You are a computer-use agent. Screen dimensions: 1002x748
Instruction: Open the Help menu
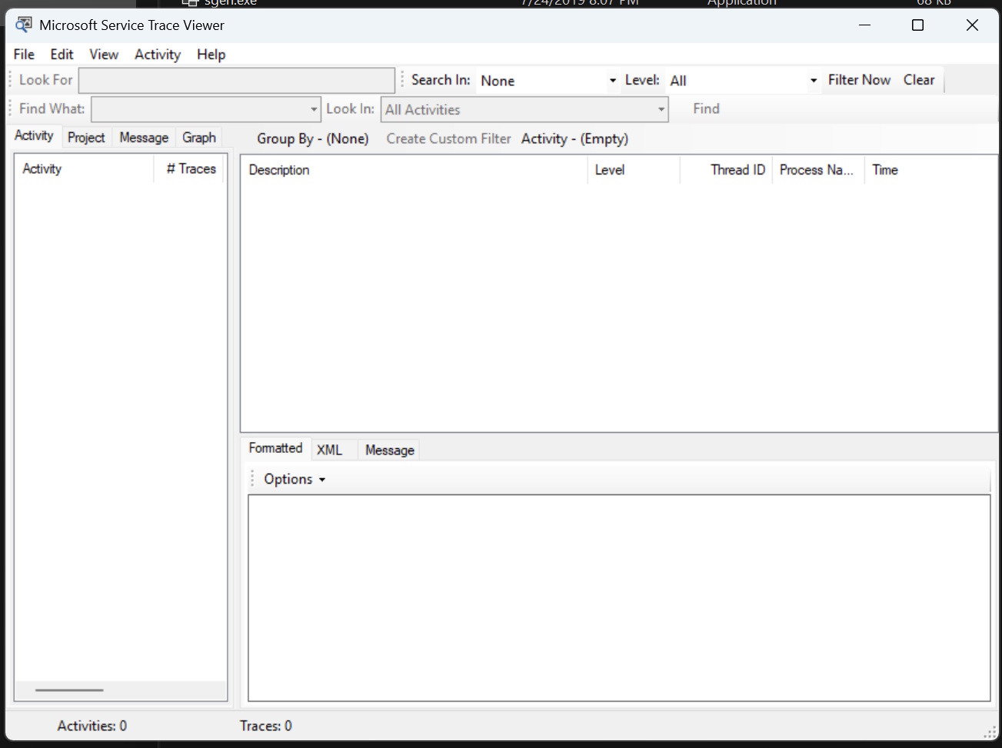click(211, 55)
